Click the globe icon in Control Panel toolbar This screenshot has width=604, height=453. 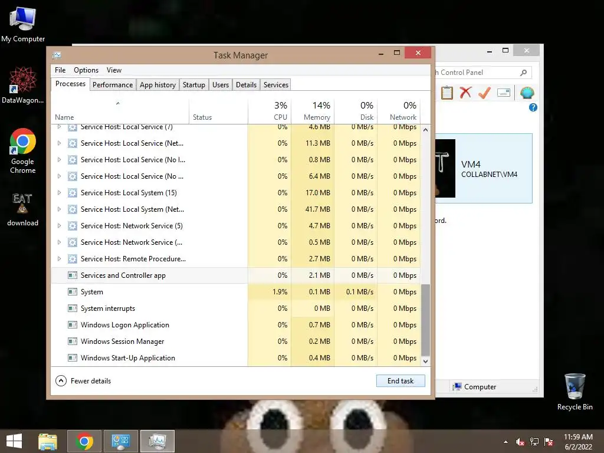pos(527,93)
